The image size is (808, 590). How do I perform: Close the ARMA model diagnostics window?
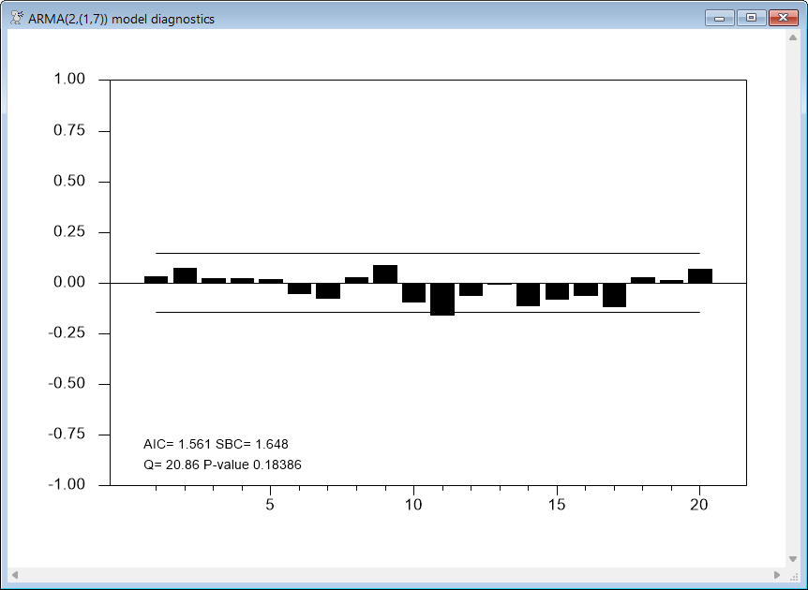coord(782,18)
